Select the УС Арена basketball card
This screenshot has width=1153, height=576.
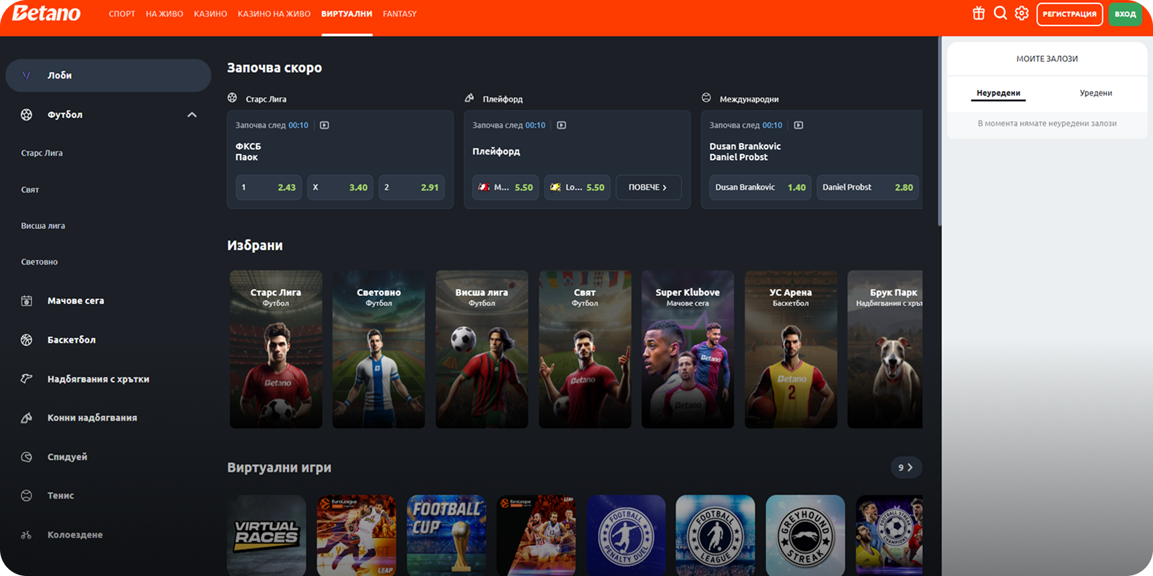790,349
